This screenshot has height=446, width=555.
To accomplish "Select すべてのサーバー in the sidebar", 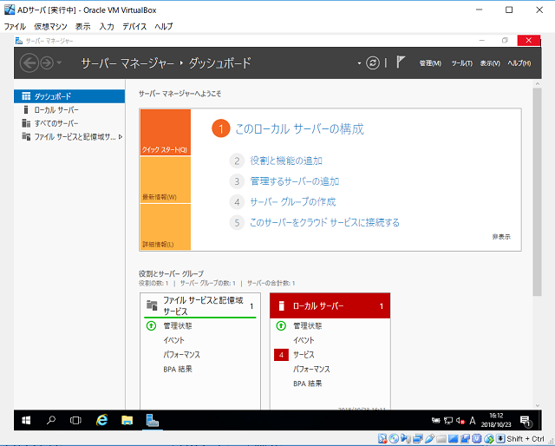I will coord(69,123).
